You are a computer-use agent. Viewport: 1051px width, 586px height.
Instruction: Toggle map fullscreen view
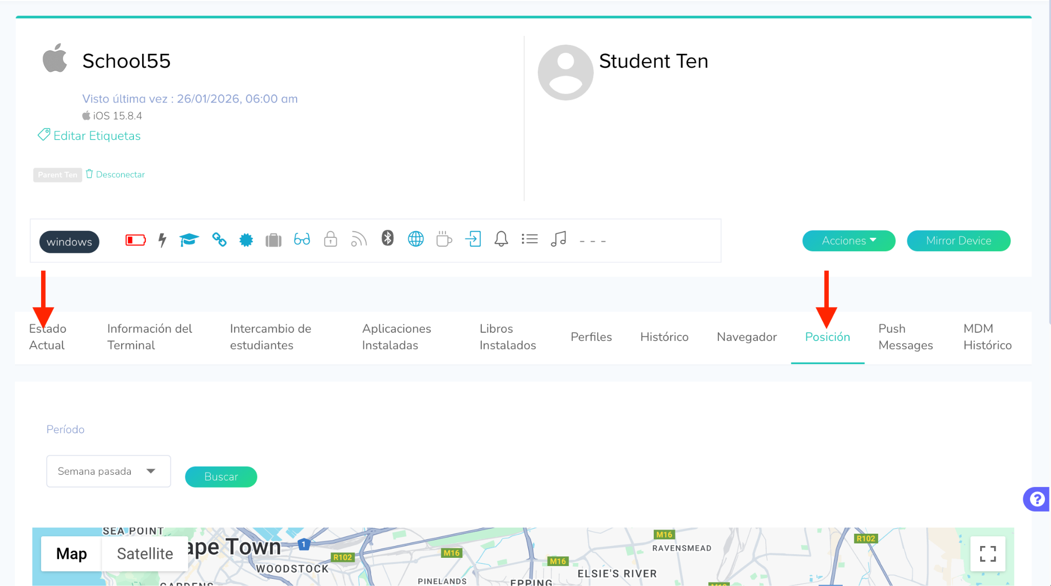(x=987, y=554)
